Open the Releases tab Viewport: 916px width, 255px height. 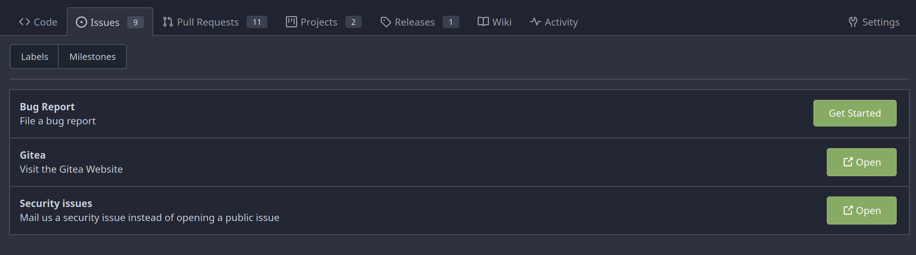pos(420,22)
